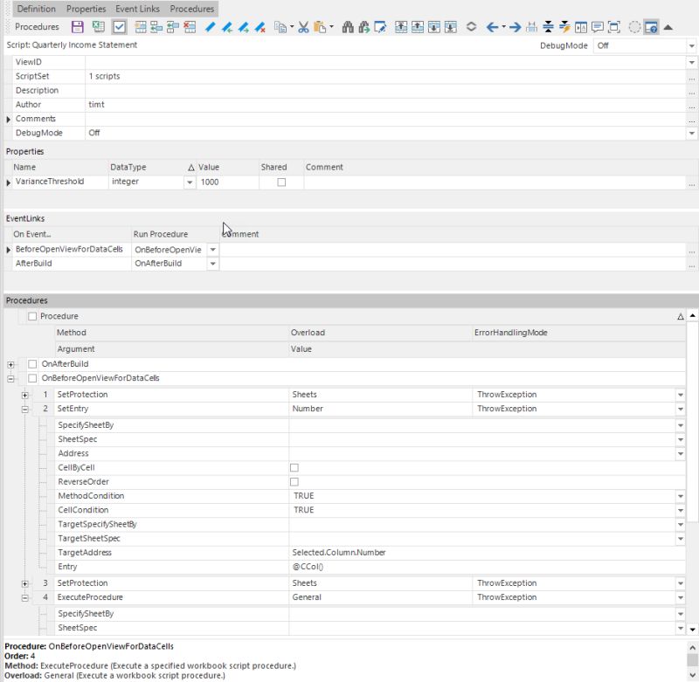Image resolution: width=699 pixels, height=682 pixels.
Task: Expand the OnAfterBuild procedure node
Action: (x=10, y=365)
